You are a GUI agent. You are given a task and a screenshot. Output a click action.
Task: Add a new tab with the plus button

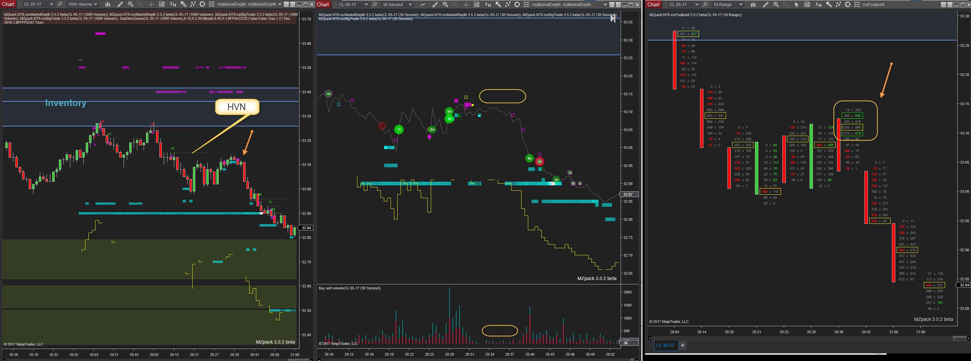pos(682,345)
